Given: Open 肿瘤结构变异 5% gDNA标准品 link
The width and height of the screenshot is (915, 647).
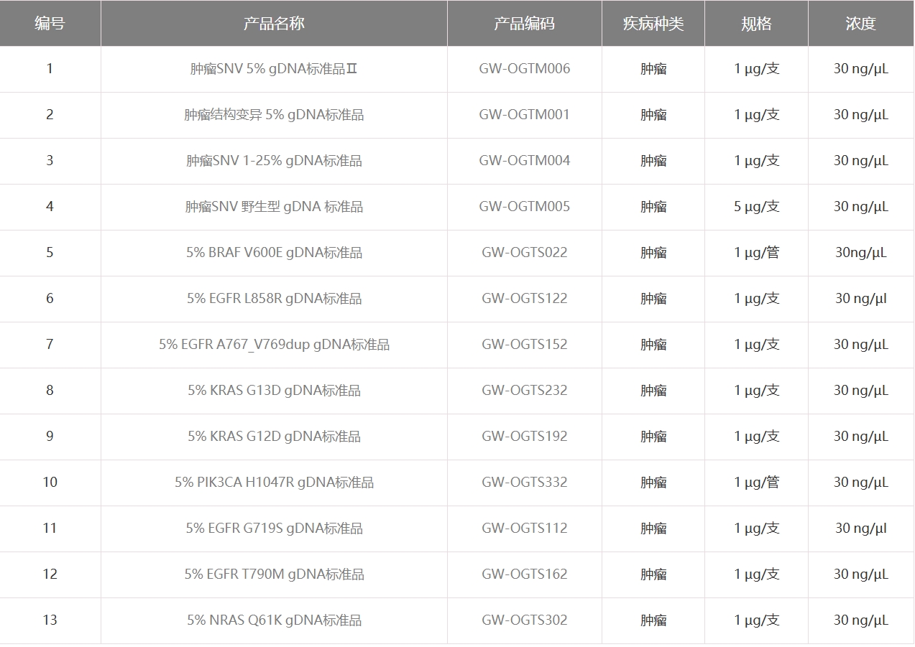Looking at the screenshot, I should [274, 115].
